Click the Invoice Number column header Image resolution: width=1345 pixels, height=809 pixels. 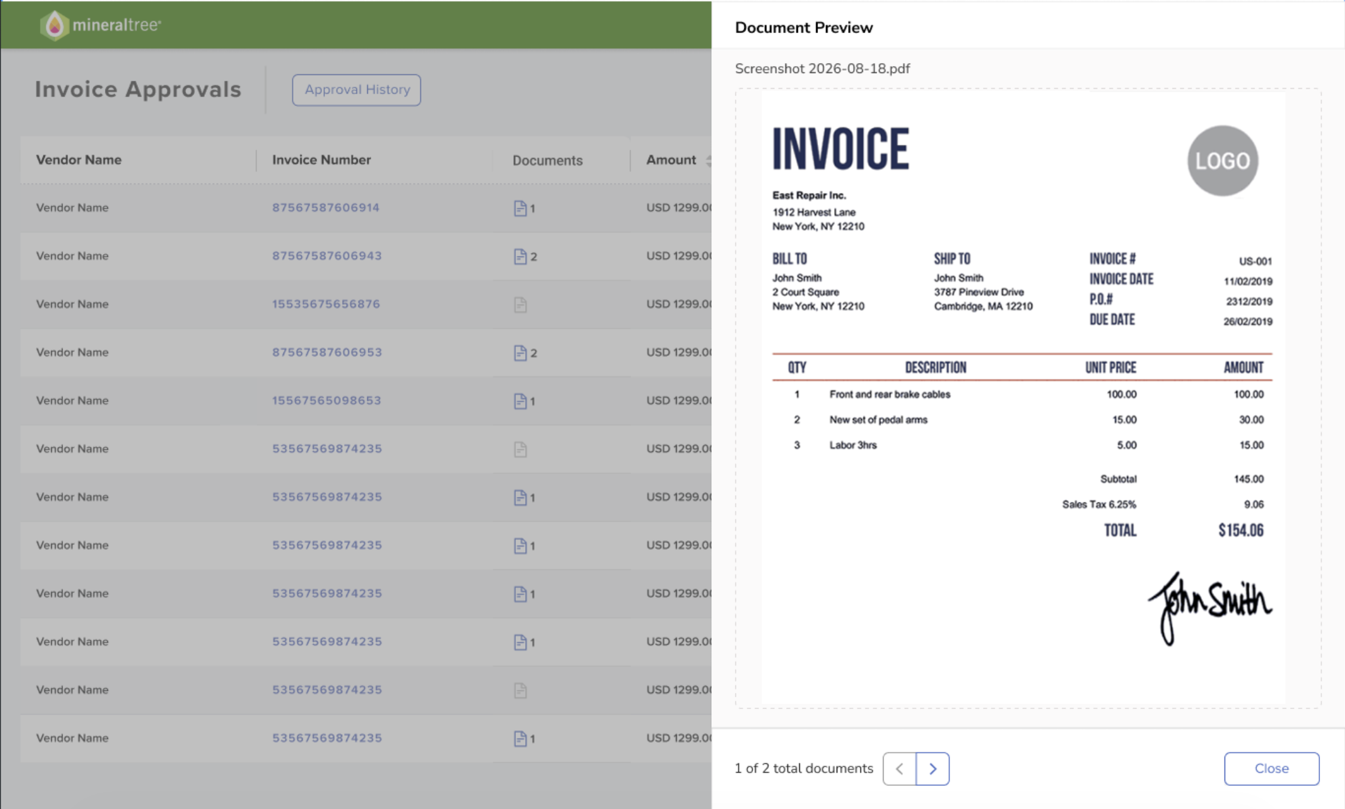pyautogui.click(x=322, y=160)
